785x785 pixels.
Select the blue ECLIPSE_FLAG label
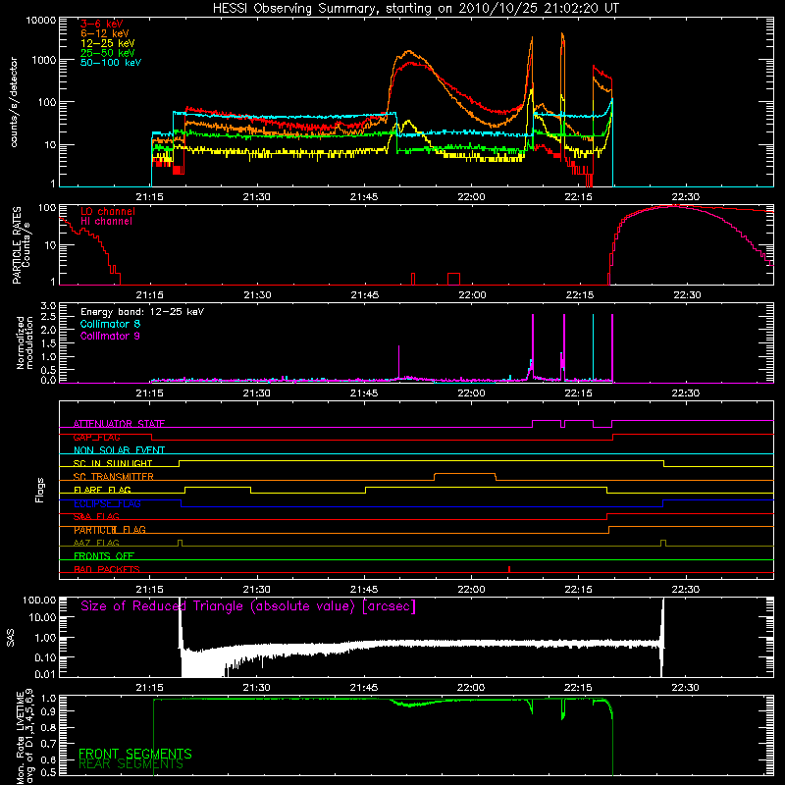point(107,503)
